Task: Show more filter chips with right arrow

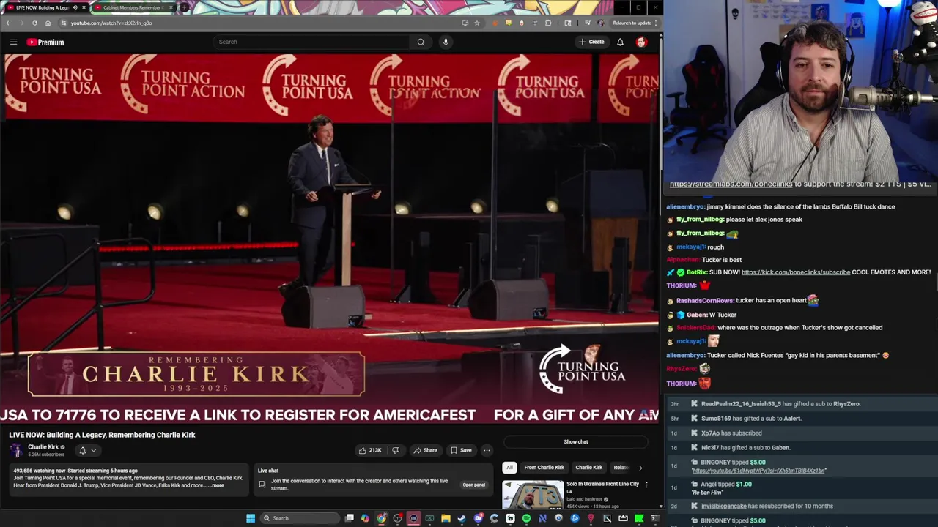Action: tap(640, 467)
